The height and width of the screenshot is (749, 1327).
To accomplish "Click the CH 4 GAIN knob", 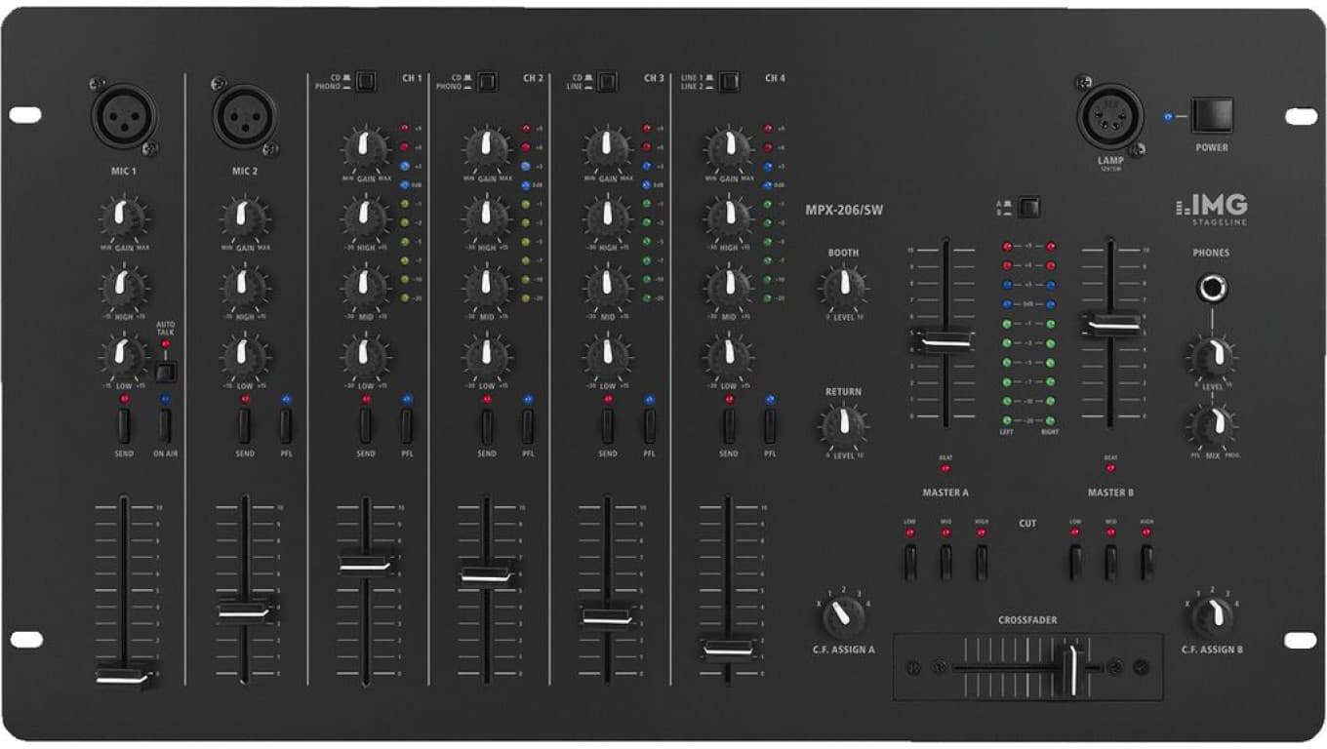I will (728, 147).
